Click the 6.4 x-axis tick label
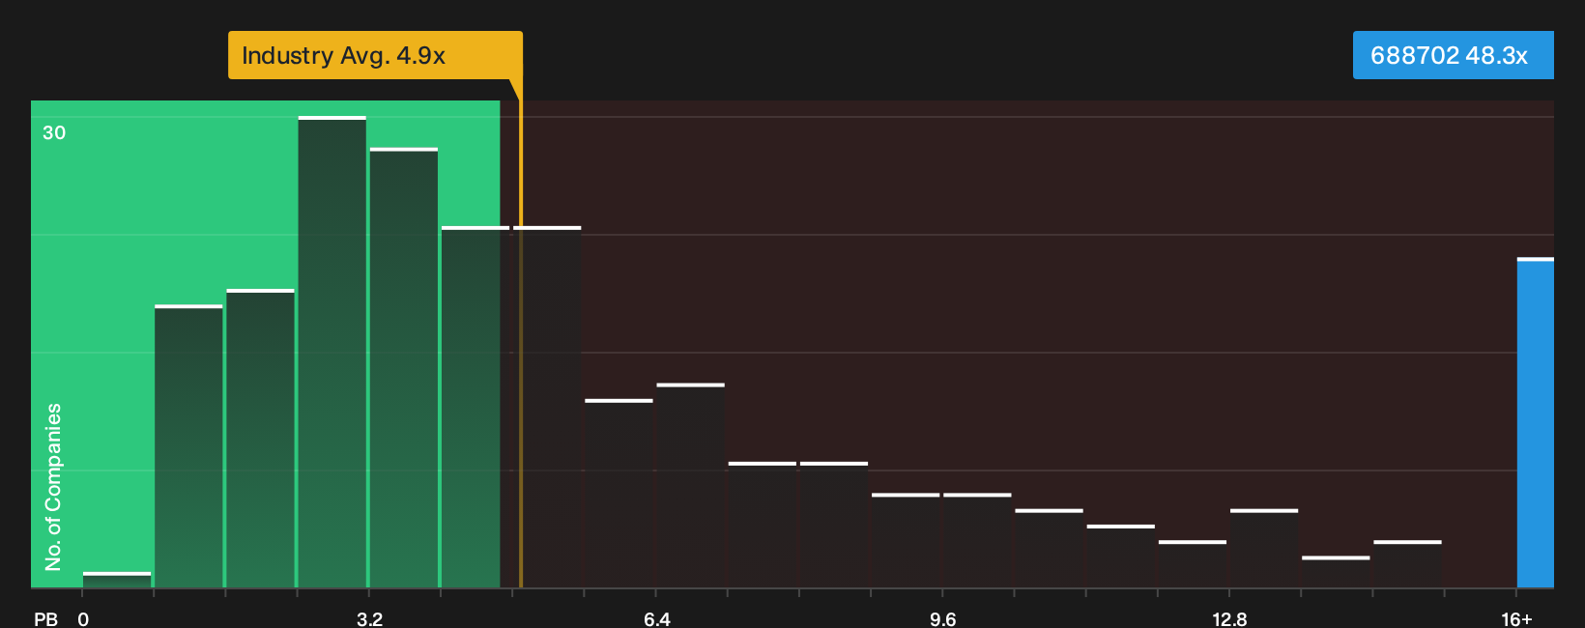 657,618
